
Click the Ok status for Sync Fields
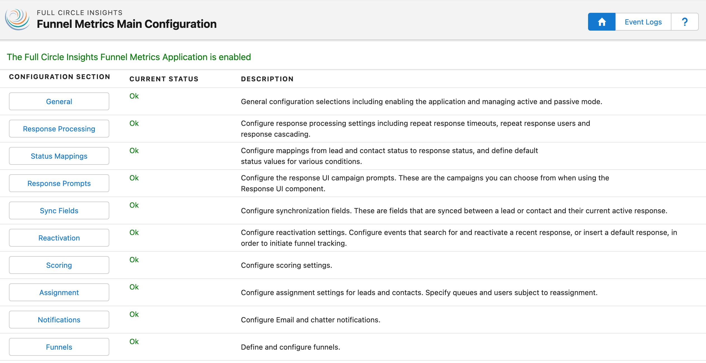[x=134, y=205]
